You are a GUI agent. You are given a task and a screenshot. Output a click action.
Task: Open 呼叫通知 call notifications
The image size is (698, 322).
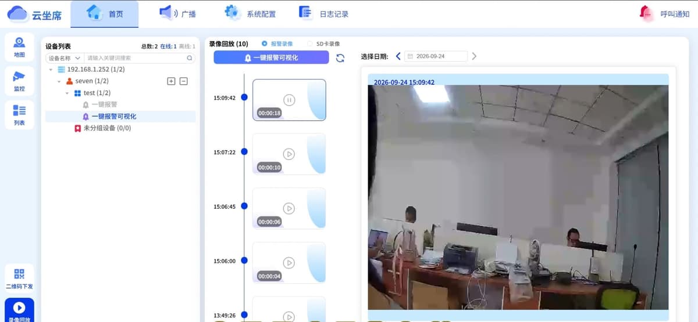coord(675,15)
